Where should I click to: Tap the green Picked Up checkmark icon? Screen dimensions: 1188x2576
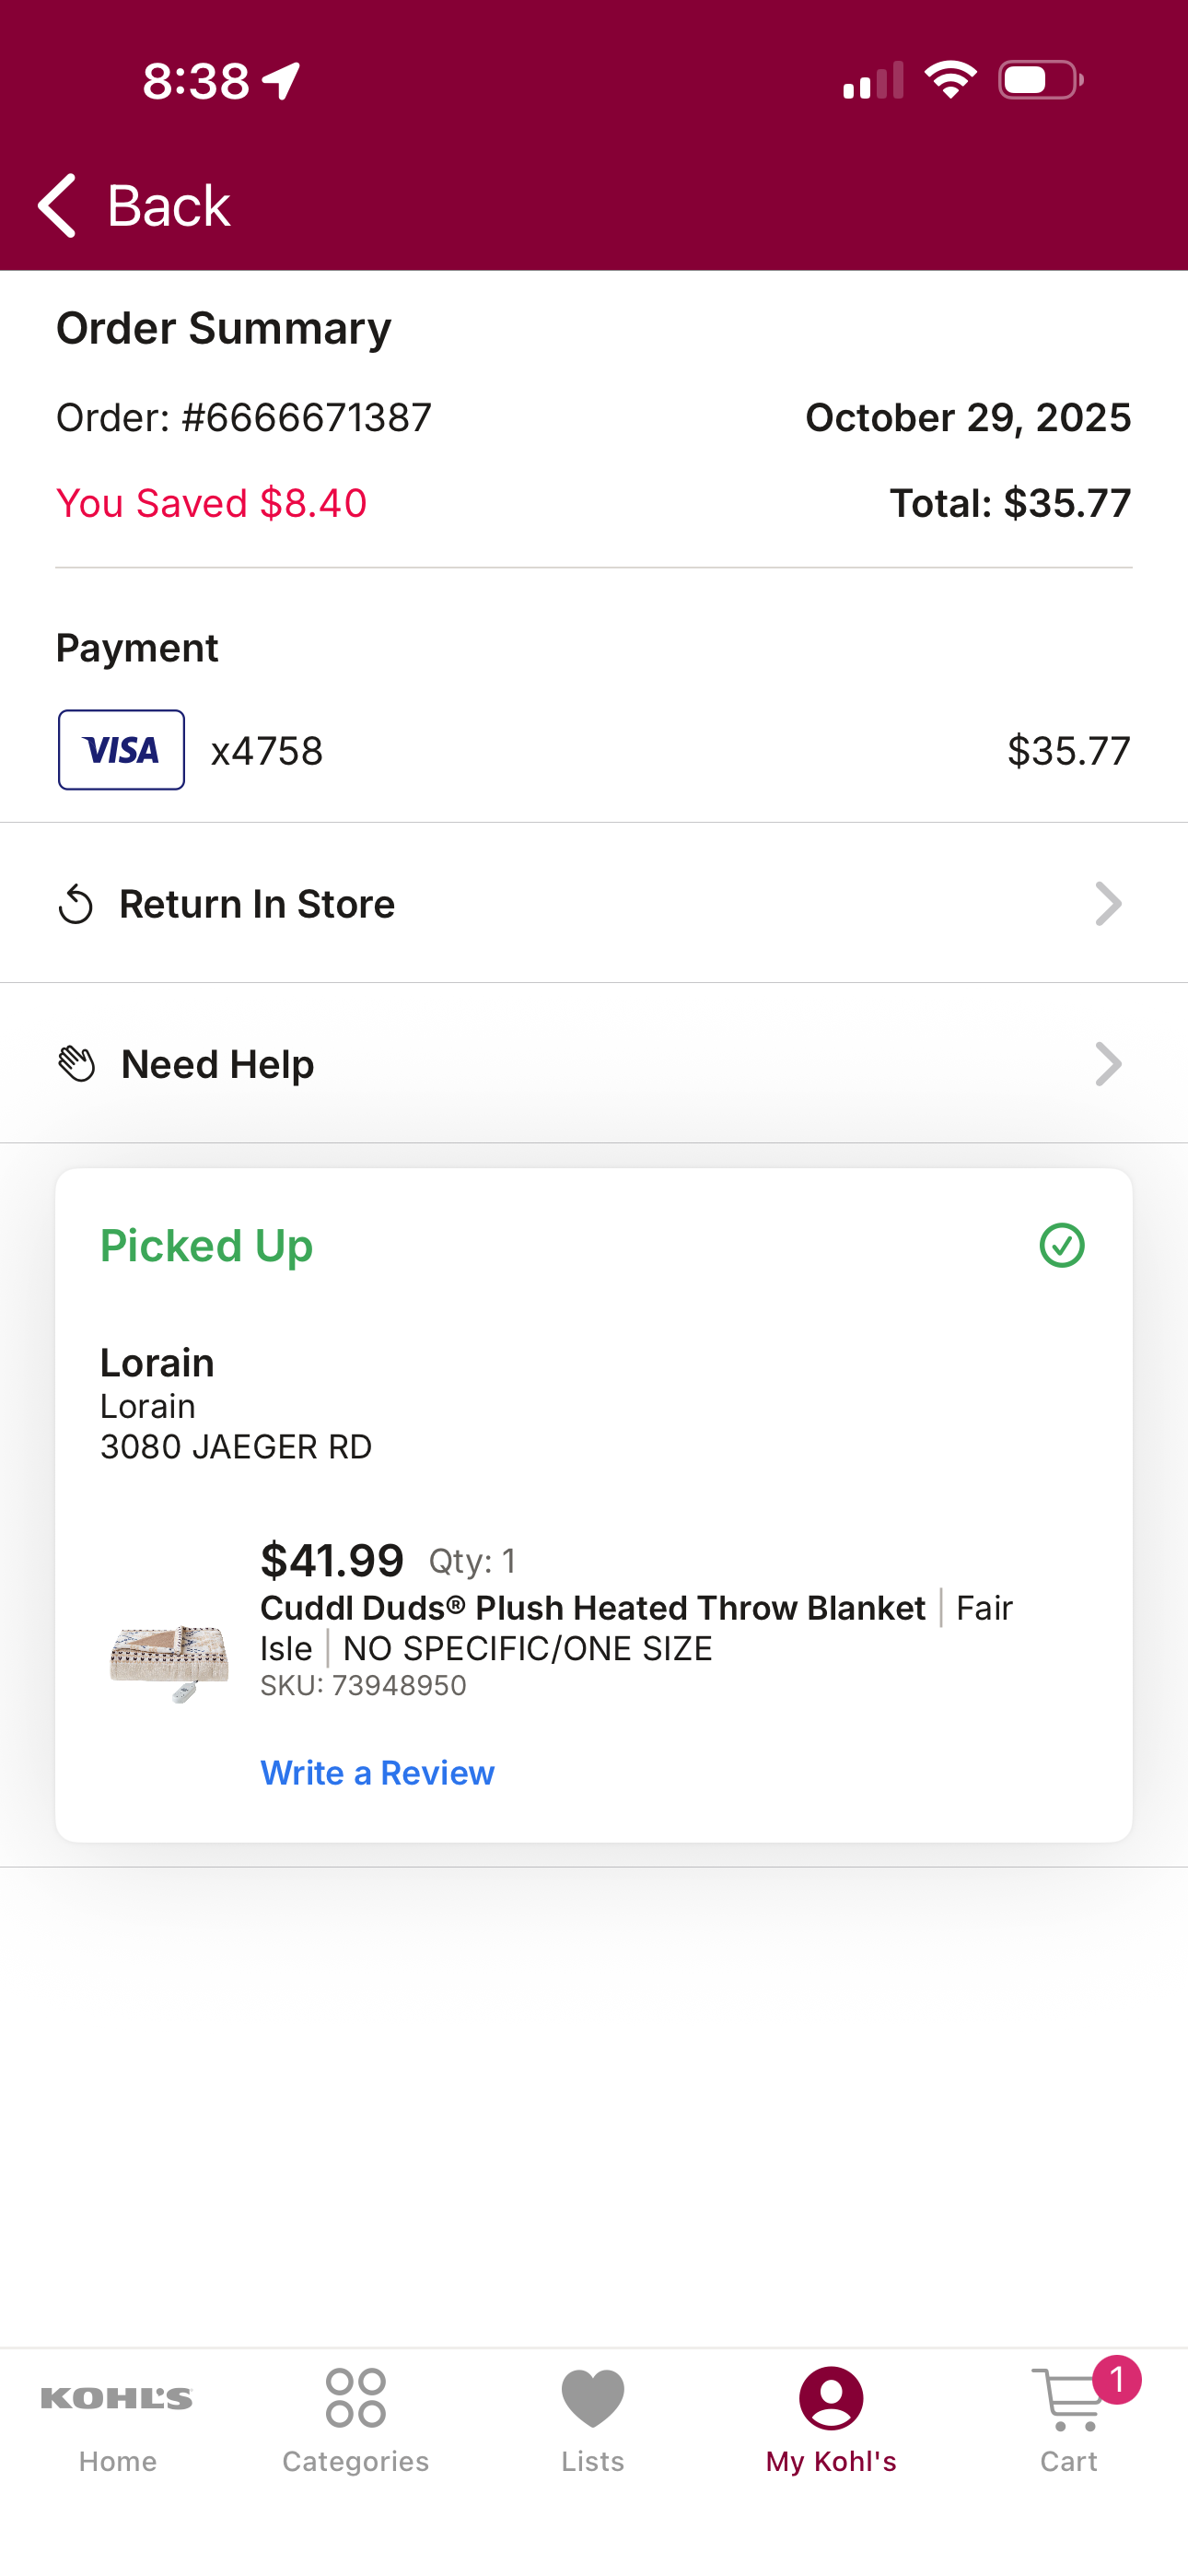click(x=1062, y=1245)
